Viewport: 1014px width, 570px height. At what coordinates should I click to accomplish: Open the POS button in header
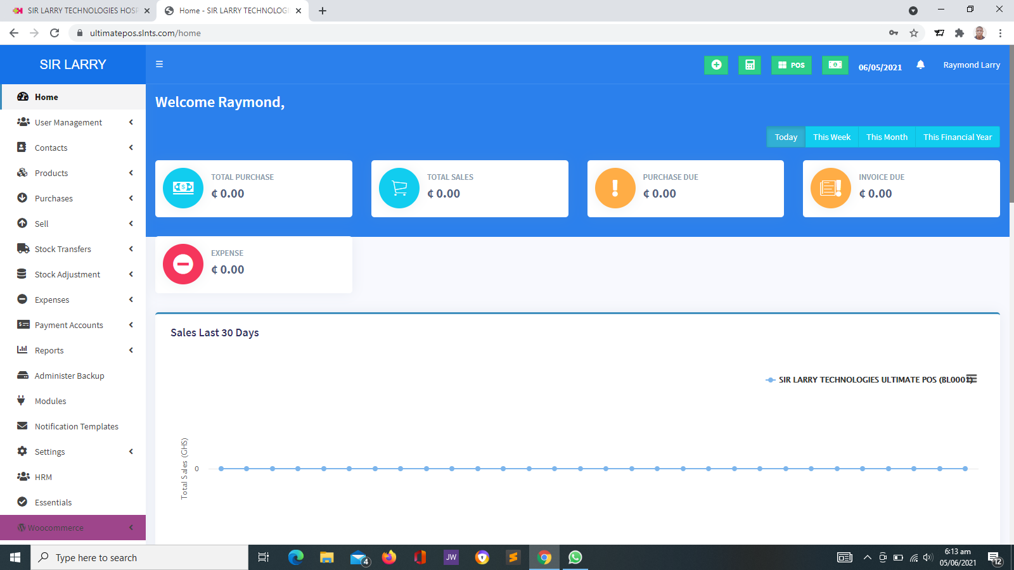point(792,65)
